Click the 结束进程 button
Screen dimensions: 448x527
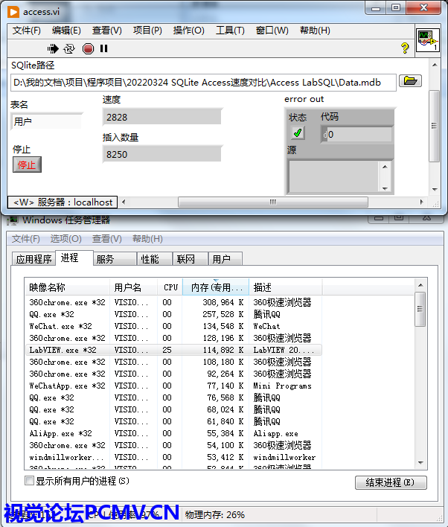[391, 482]
